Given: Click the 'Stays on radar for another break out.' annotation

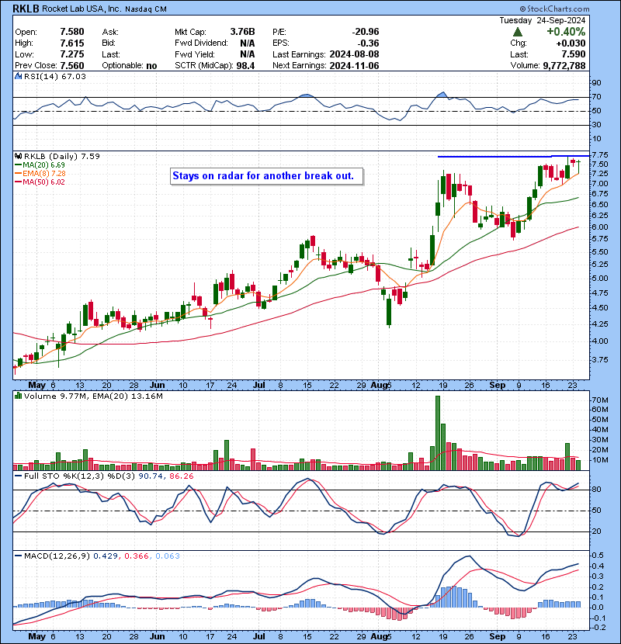Looking at the screenshot, I should (x=267, y=176).
